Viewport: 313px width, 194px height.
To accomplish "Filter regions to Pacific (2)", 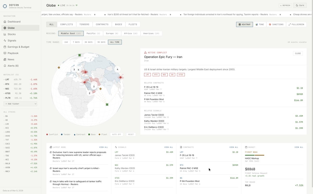I will point(93,33).
